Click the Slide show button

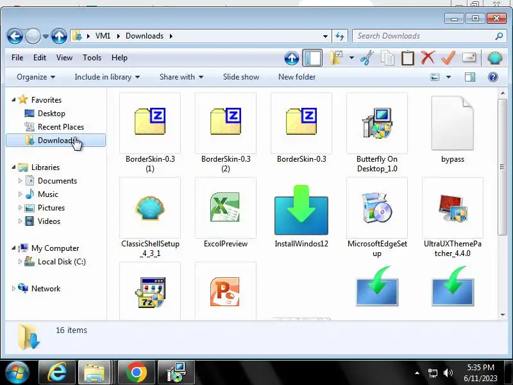pyautogui.click(x=241, y=77)
